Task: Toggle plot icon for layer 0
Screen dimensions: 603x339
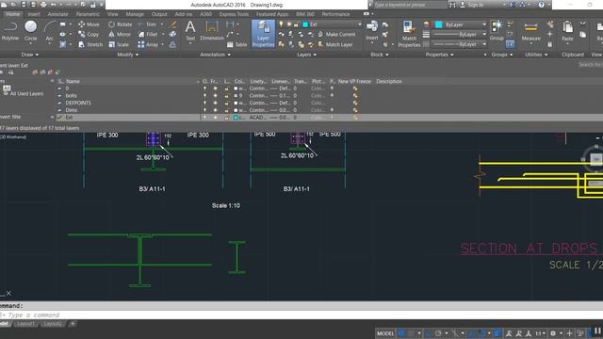Action: 332,89
